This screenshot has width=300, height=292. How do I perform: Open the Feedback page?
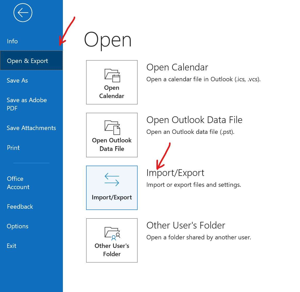click(20, 207)
